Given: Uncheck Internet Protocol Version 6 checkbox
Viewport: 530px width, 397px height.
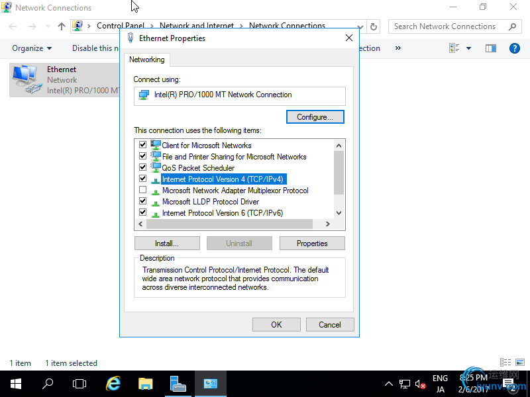Looking at the screenshot, I should 142,212.
